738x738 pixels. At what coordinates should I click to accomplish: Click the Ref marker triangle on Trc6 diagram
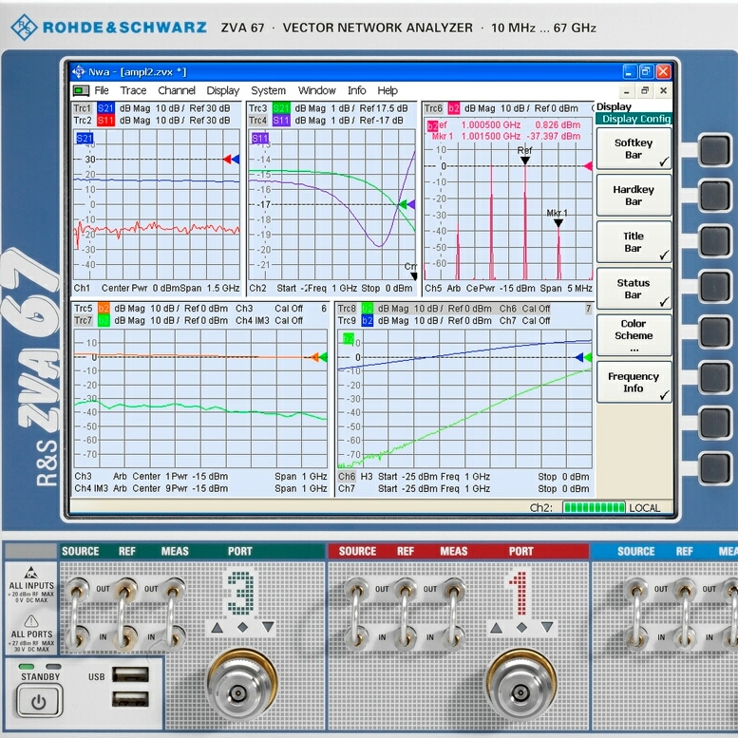pyautogui.click(x=524, y=161)
